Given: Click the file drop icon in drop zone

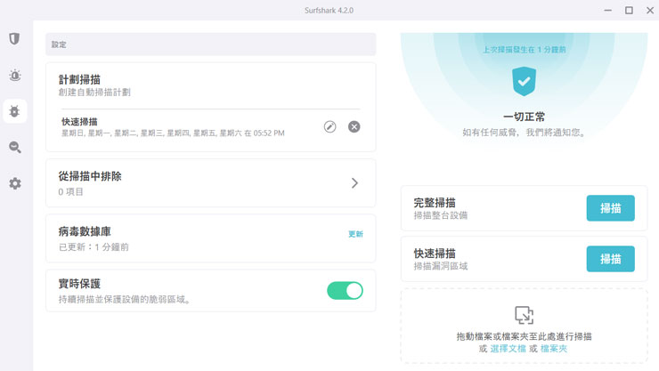Looking at the screenshot, I should pyautogui.click(x=524, y=315).
